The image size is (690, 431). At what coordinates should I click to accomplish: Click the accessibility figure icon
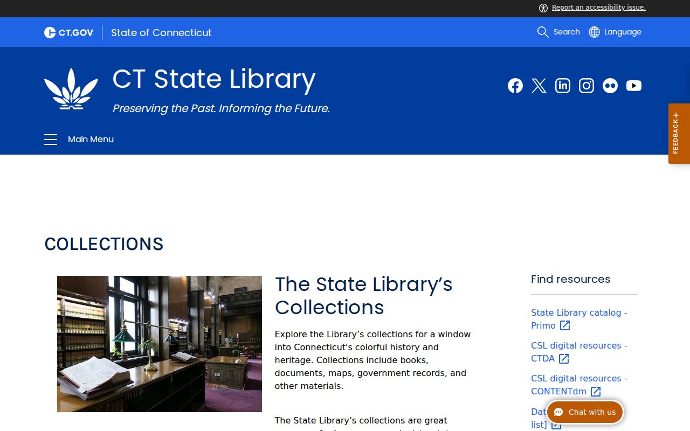(543, 8)
